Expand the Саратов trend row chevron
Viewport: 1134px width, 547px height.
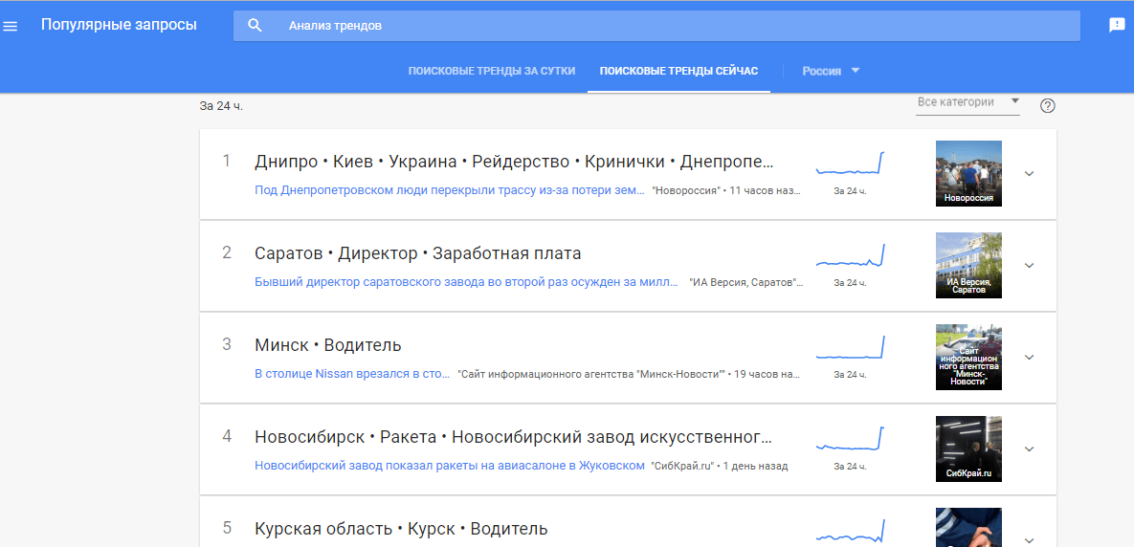pyautogui.click(x=1029, y=266)
